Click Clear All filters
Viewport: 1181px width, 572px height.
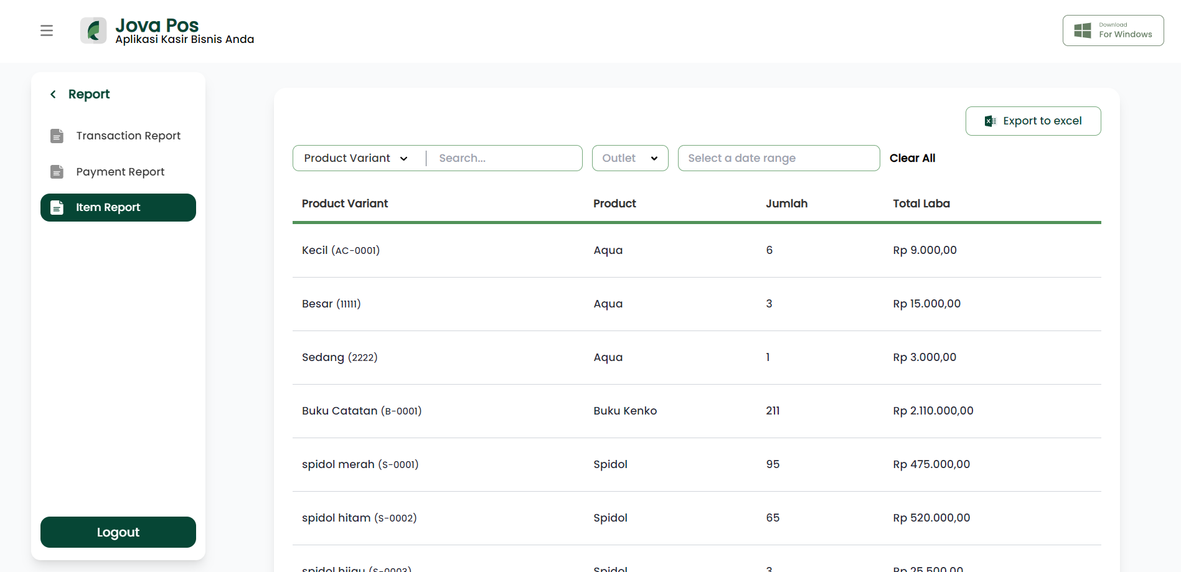(x=913, y=158)
